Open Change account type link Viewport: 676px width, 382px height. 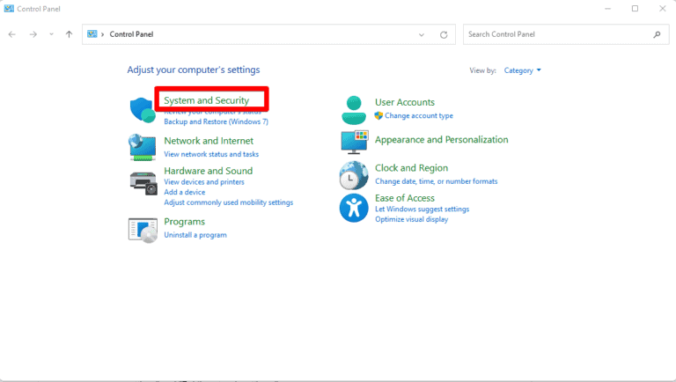coord(418,115)
